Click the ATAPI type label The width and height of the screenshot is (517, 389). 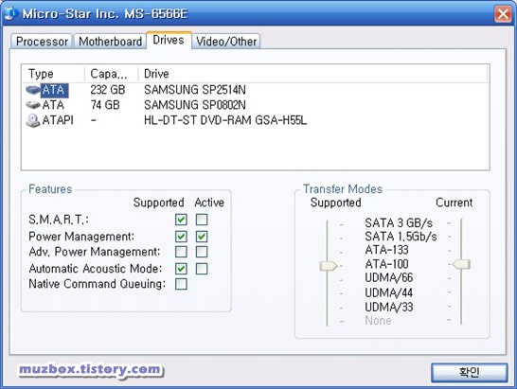58,120
